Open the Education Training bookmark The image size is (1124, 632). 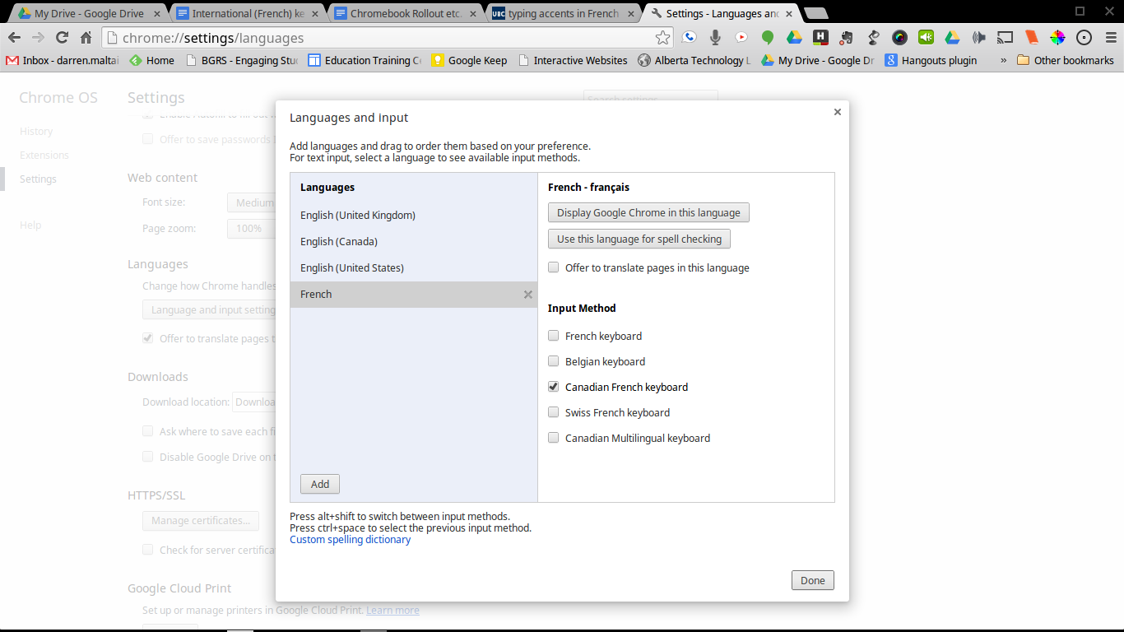365,60
